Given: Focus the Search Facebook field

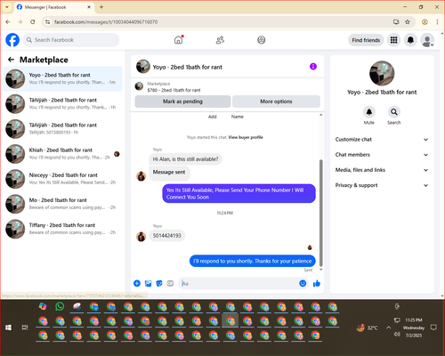Looking at the screenshot, I should [x=71, y=40].
